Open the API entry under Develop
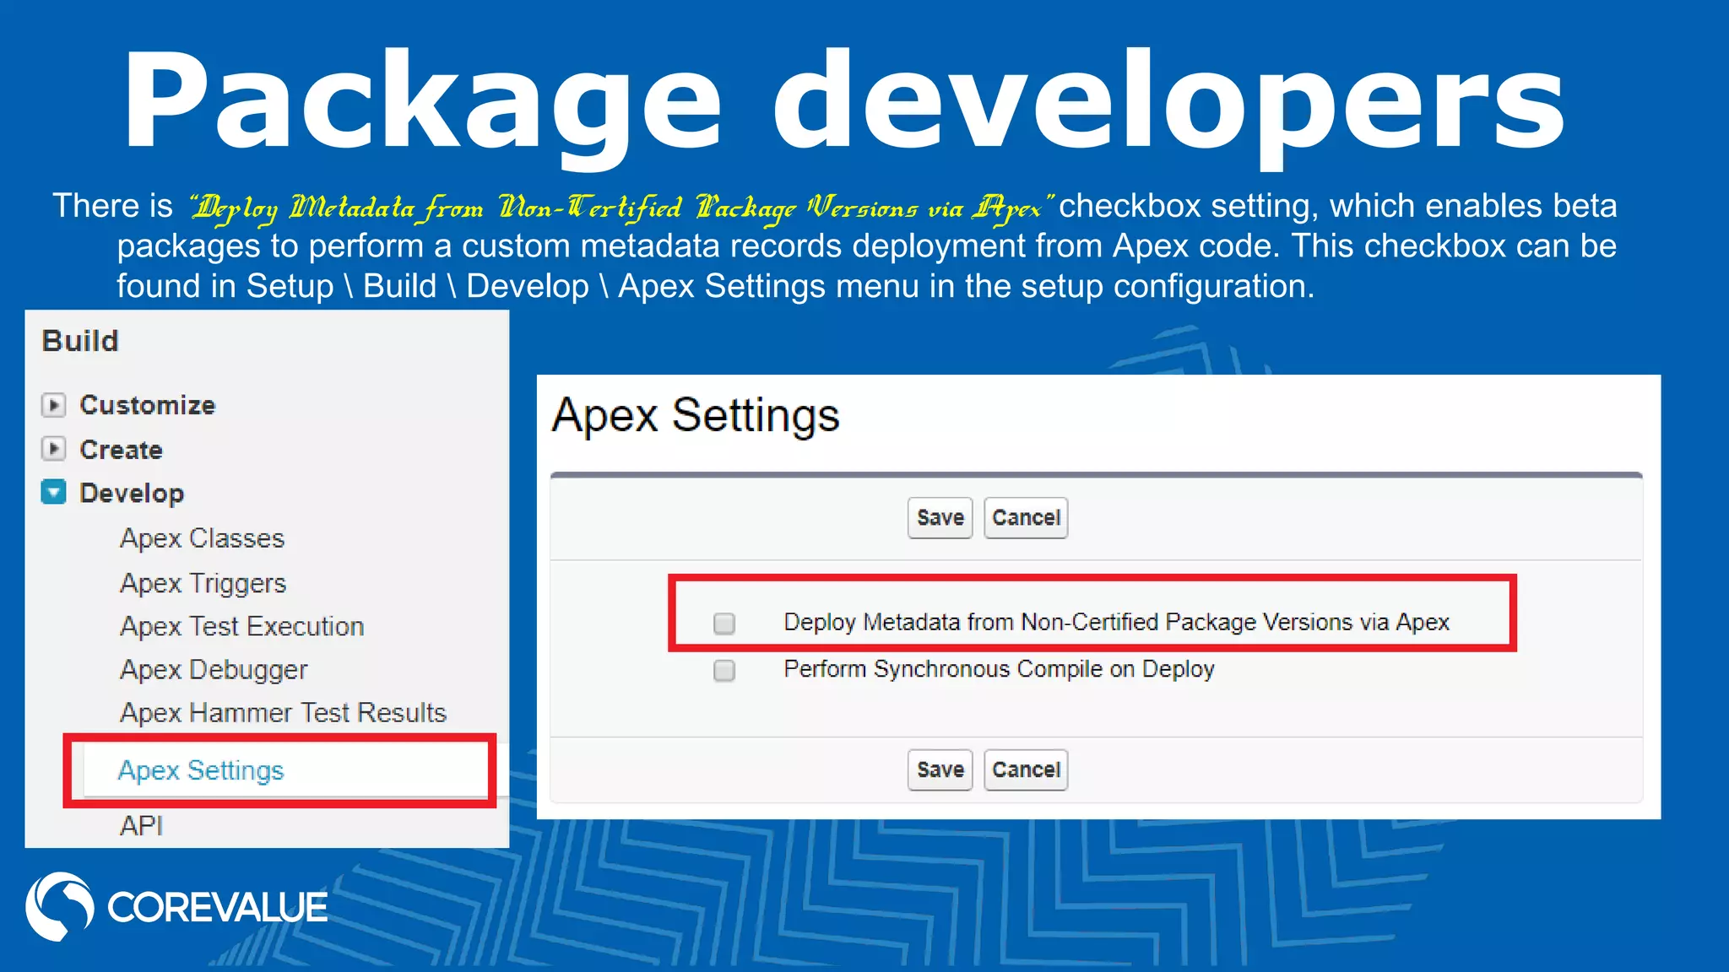 141,825
